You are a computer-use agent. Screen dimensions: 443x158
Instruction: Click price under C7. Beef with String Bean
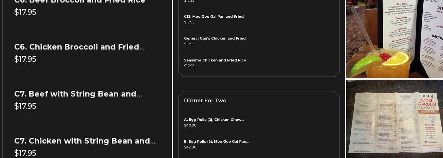25,106
